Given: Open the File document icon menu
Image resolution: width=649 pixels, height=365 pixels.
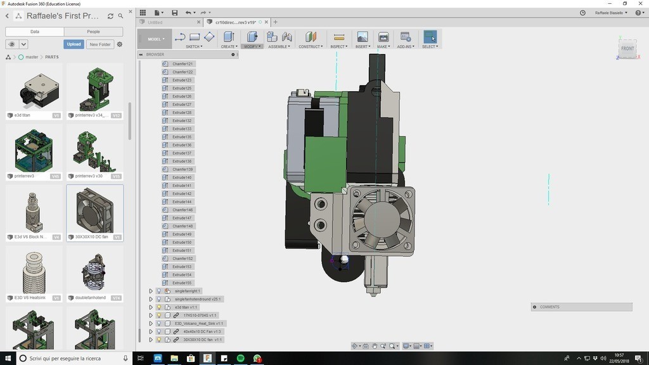Looking at the screenshot, I should point(157,13).
